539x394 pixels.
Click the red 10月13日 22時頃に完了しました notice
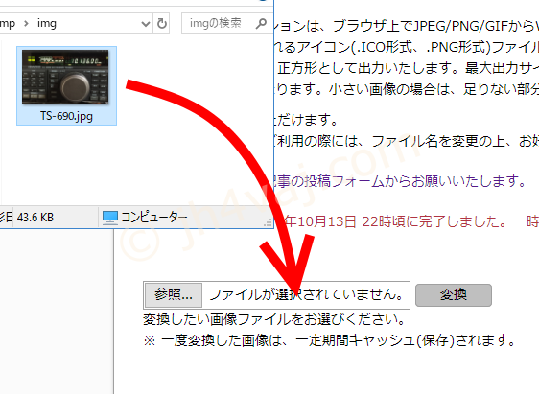click(x=411, y=221)
